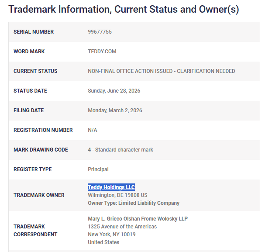Click the MARK DRAWING CODE label
Image resolution: width=265 pixels, height=252 pixels.
[41, 150]
